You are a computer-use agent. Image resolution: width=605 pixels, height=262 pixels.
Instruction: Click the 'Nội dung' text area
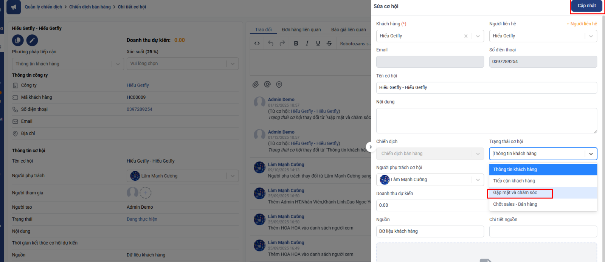(x=486, y=121)
